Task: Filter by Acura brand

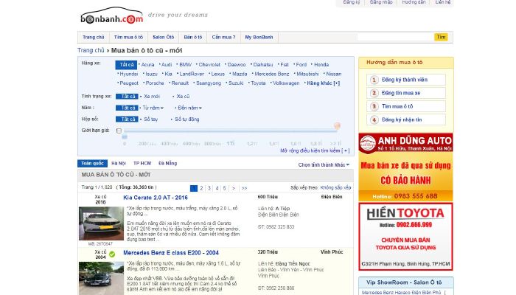Action: [147, 65]
